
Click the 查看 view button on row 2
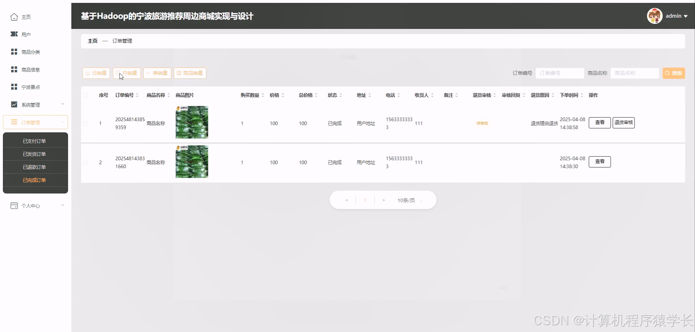(x=599, y=162)
